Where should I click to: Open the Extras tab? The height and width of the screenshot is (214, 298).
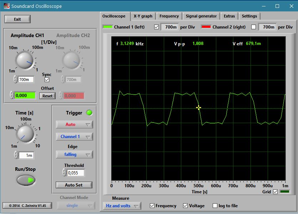pyautogui.click(x=229, y=16)
